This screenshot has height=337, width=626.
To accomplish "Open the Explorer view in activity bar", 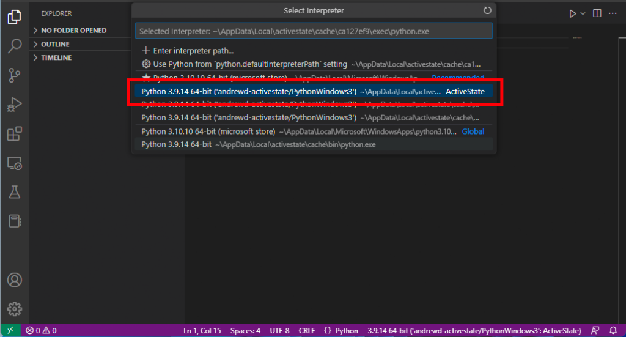I will point(15,17).
